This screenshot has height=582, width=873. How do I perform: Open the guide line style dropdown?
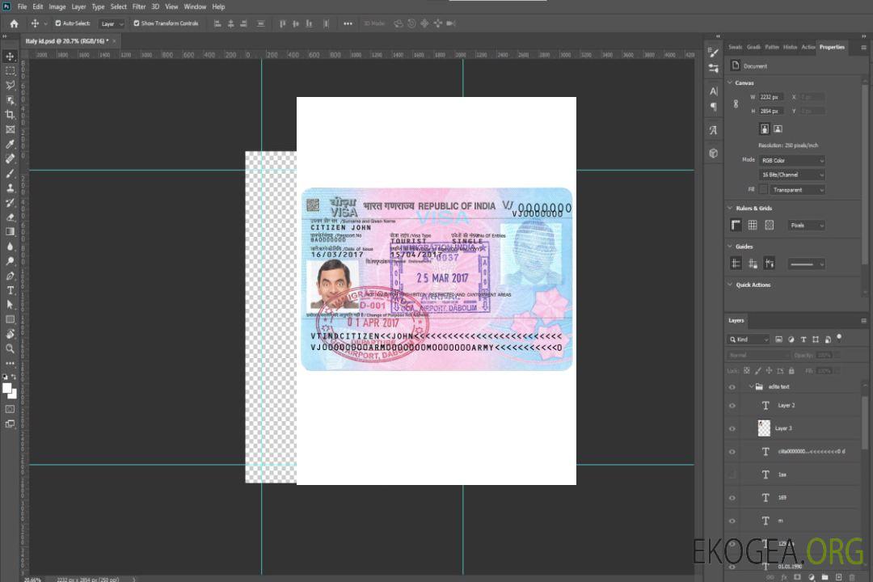tap(807, 264)
